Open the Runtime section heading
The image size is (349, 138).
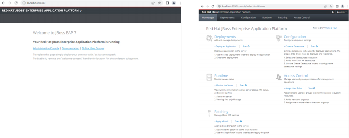(x=221, y=76)
